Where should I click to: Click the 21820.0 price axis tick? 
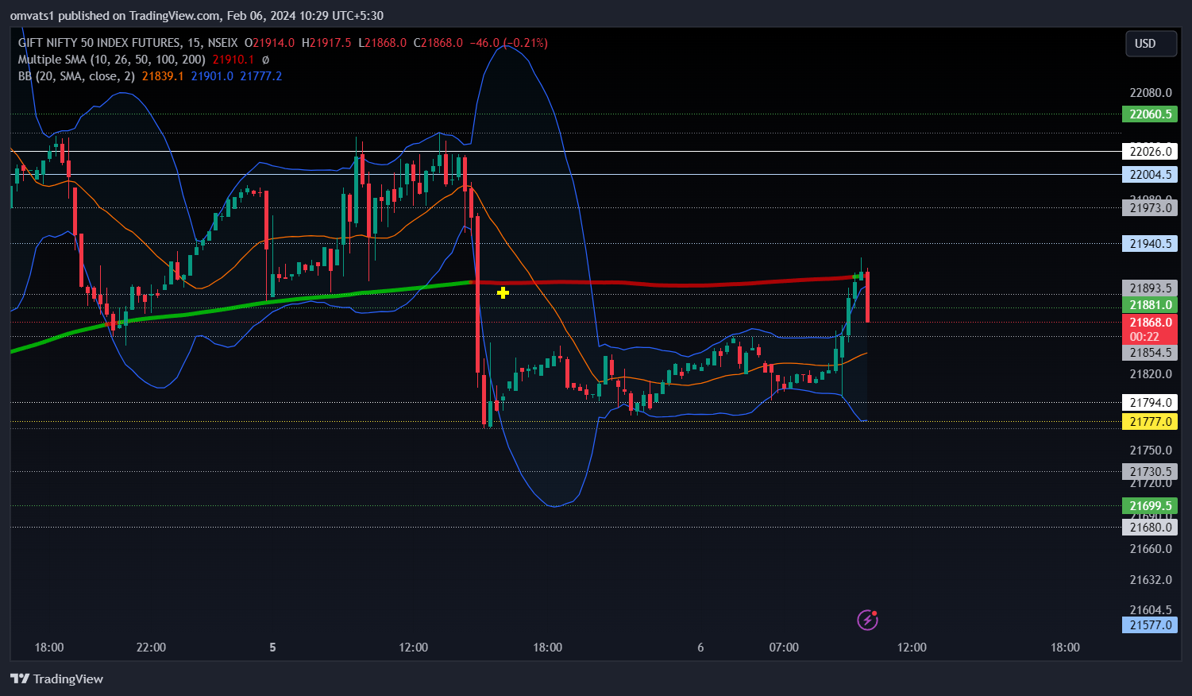point(1151,374)
